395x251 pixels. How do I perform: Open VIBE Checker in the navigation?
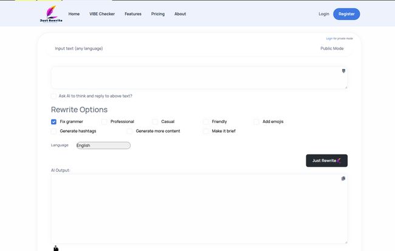tap(102, 14)
